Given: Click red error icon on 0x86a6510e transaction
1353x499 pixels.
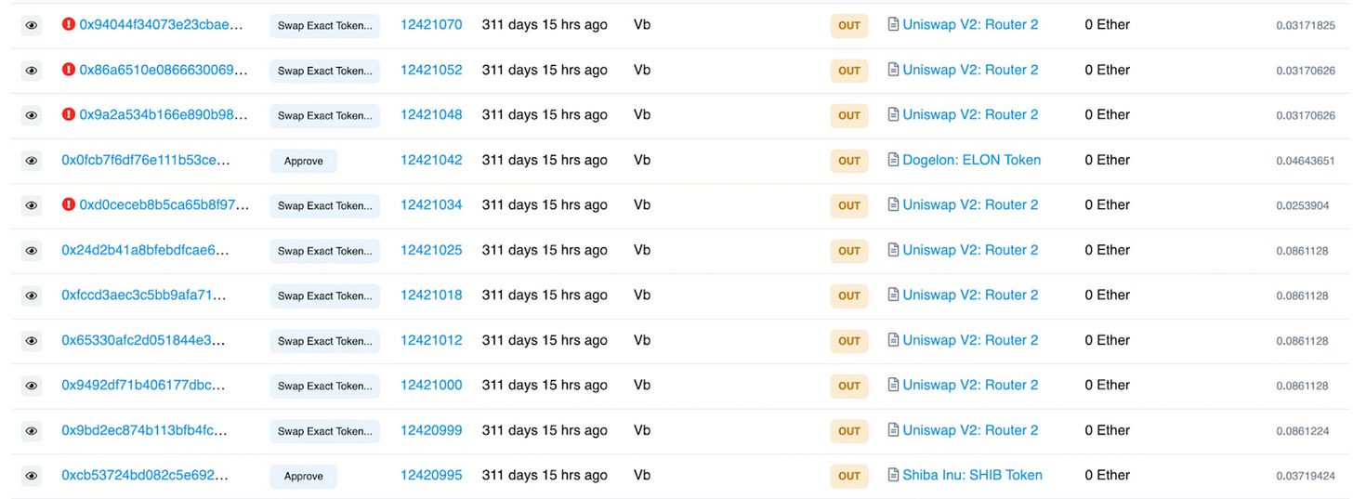Looking at the screenshot, I should 68,70.
